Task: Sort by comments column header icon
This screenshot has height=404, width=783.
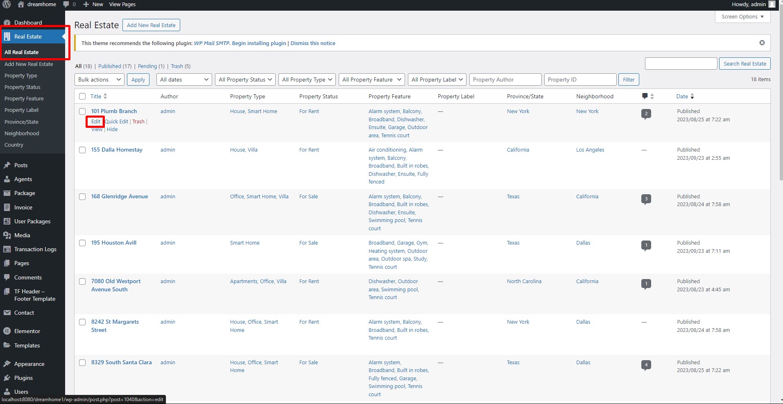Action: tap(648, 96)
